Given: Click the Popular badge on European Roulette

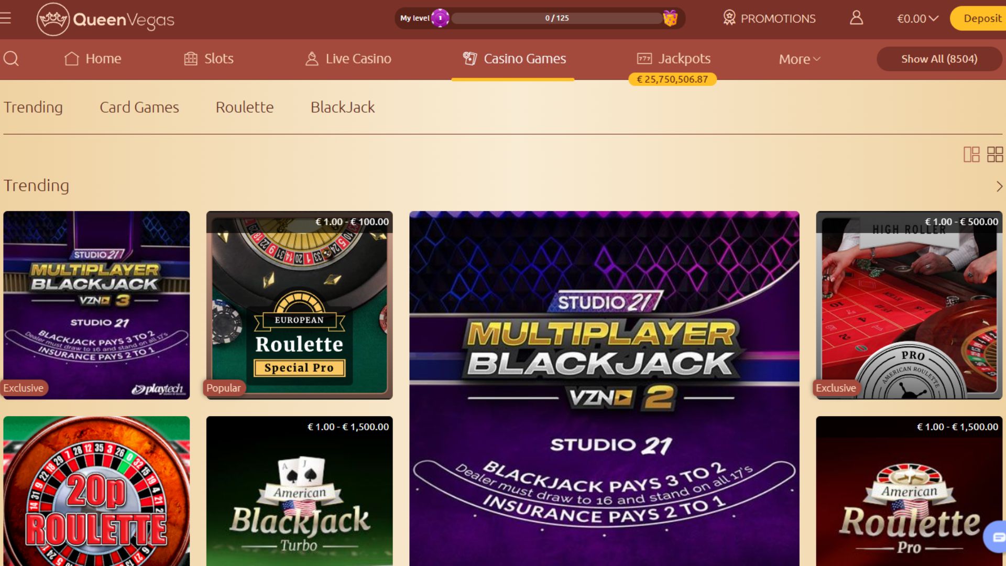Looking at the screenshot, I should pos(224,388).
